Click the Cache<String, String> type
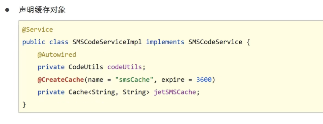The width and height of the screenshot is (323, 124). tap(109, 92)
